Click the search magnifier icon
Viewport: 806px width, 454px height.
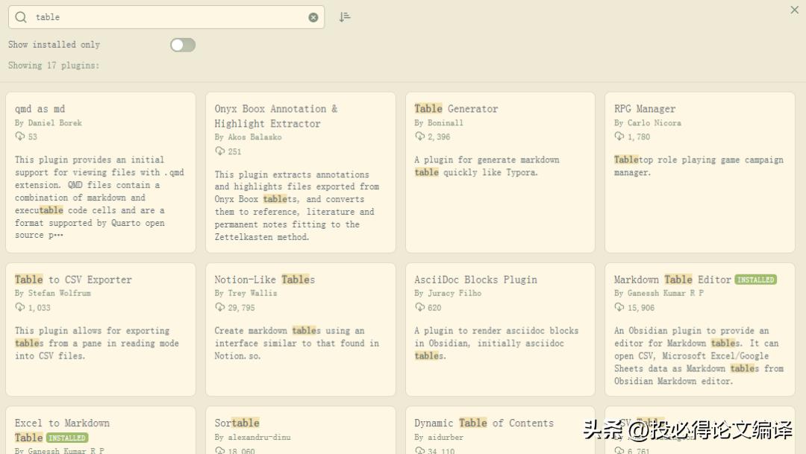tap(21, 17)
